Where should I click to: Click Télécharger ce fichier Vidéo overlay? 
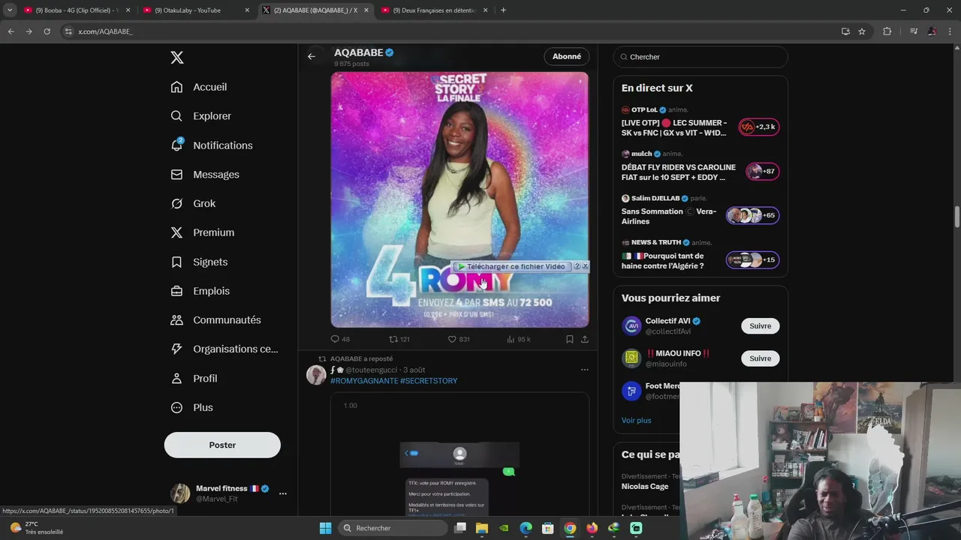511,266
